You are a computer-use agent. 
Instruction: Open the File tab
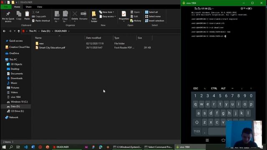click(x=6, y=7)
